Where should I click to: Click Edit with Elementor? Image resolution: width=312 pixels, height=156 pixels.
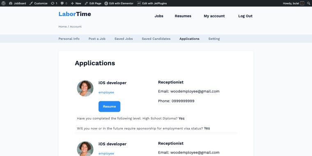coord(119,3)
